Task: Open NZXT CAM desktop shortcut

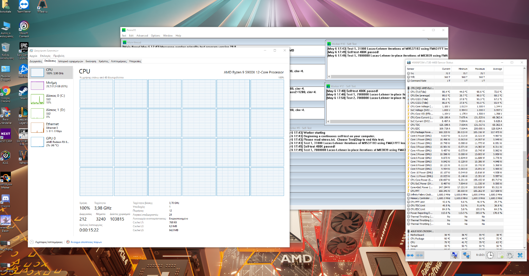Action: [6, 136]
